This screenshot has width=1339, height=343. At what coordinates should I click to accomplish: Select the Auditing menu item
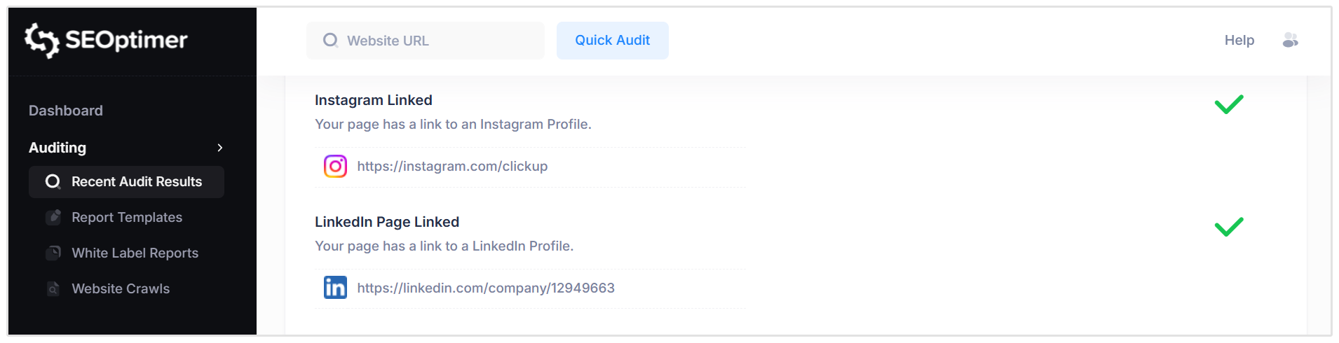(x=57, y=148)
